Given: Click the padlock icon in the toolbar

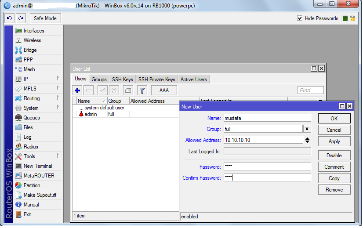Looking at the screenshot, I should (352, 18).
